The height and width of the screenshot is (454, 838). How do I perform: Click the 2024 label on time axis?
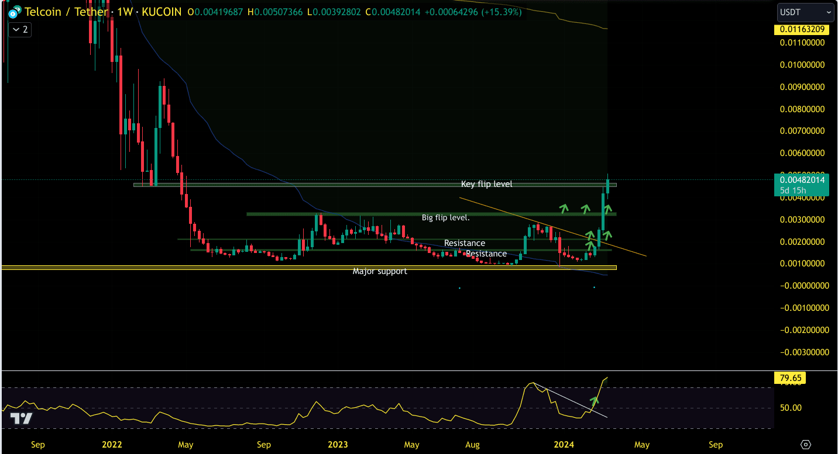(564, 445)
